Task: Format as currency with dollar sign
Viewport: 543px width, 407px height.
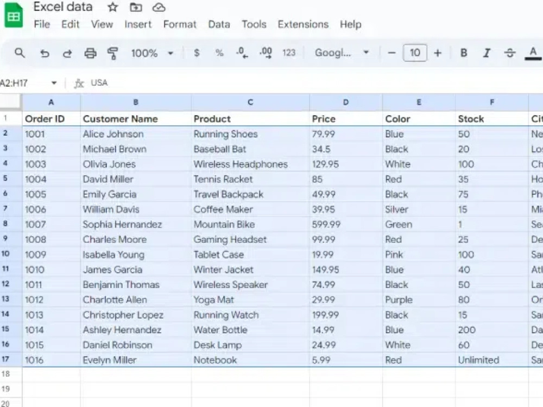Action: 197,53
